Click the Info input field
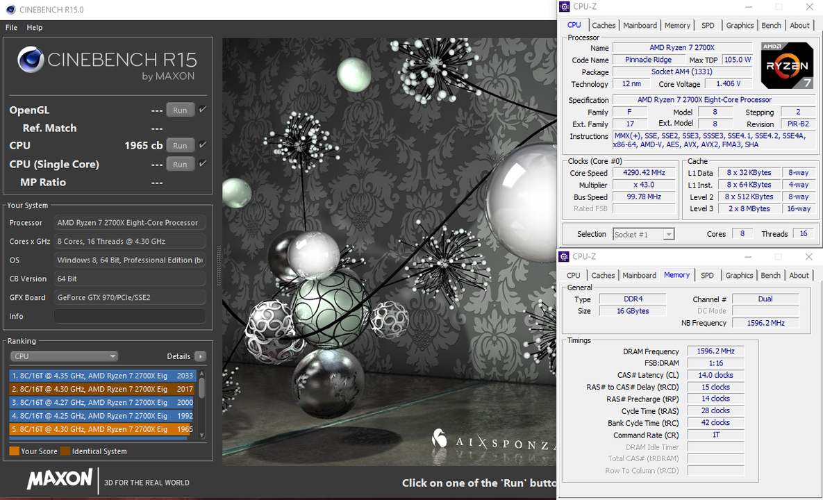Image resolution: width=823 pixels, height=500 pixels. point(130,317)
